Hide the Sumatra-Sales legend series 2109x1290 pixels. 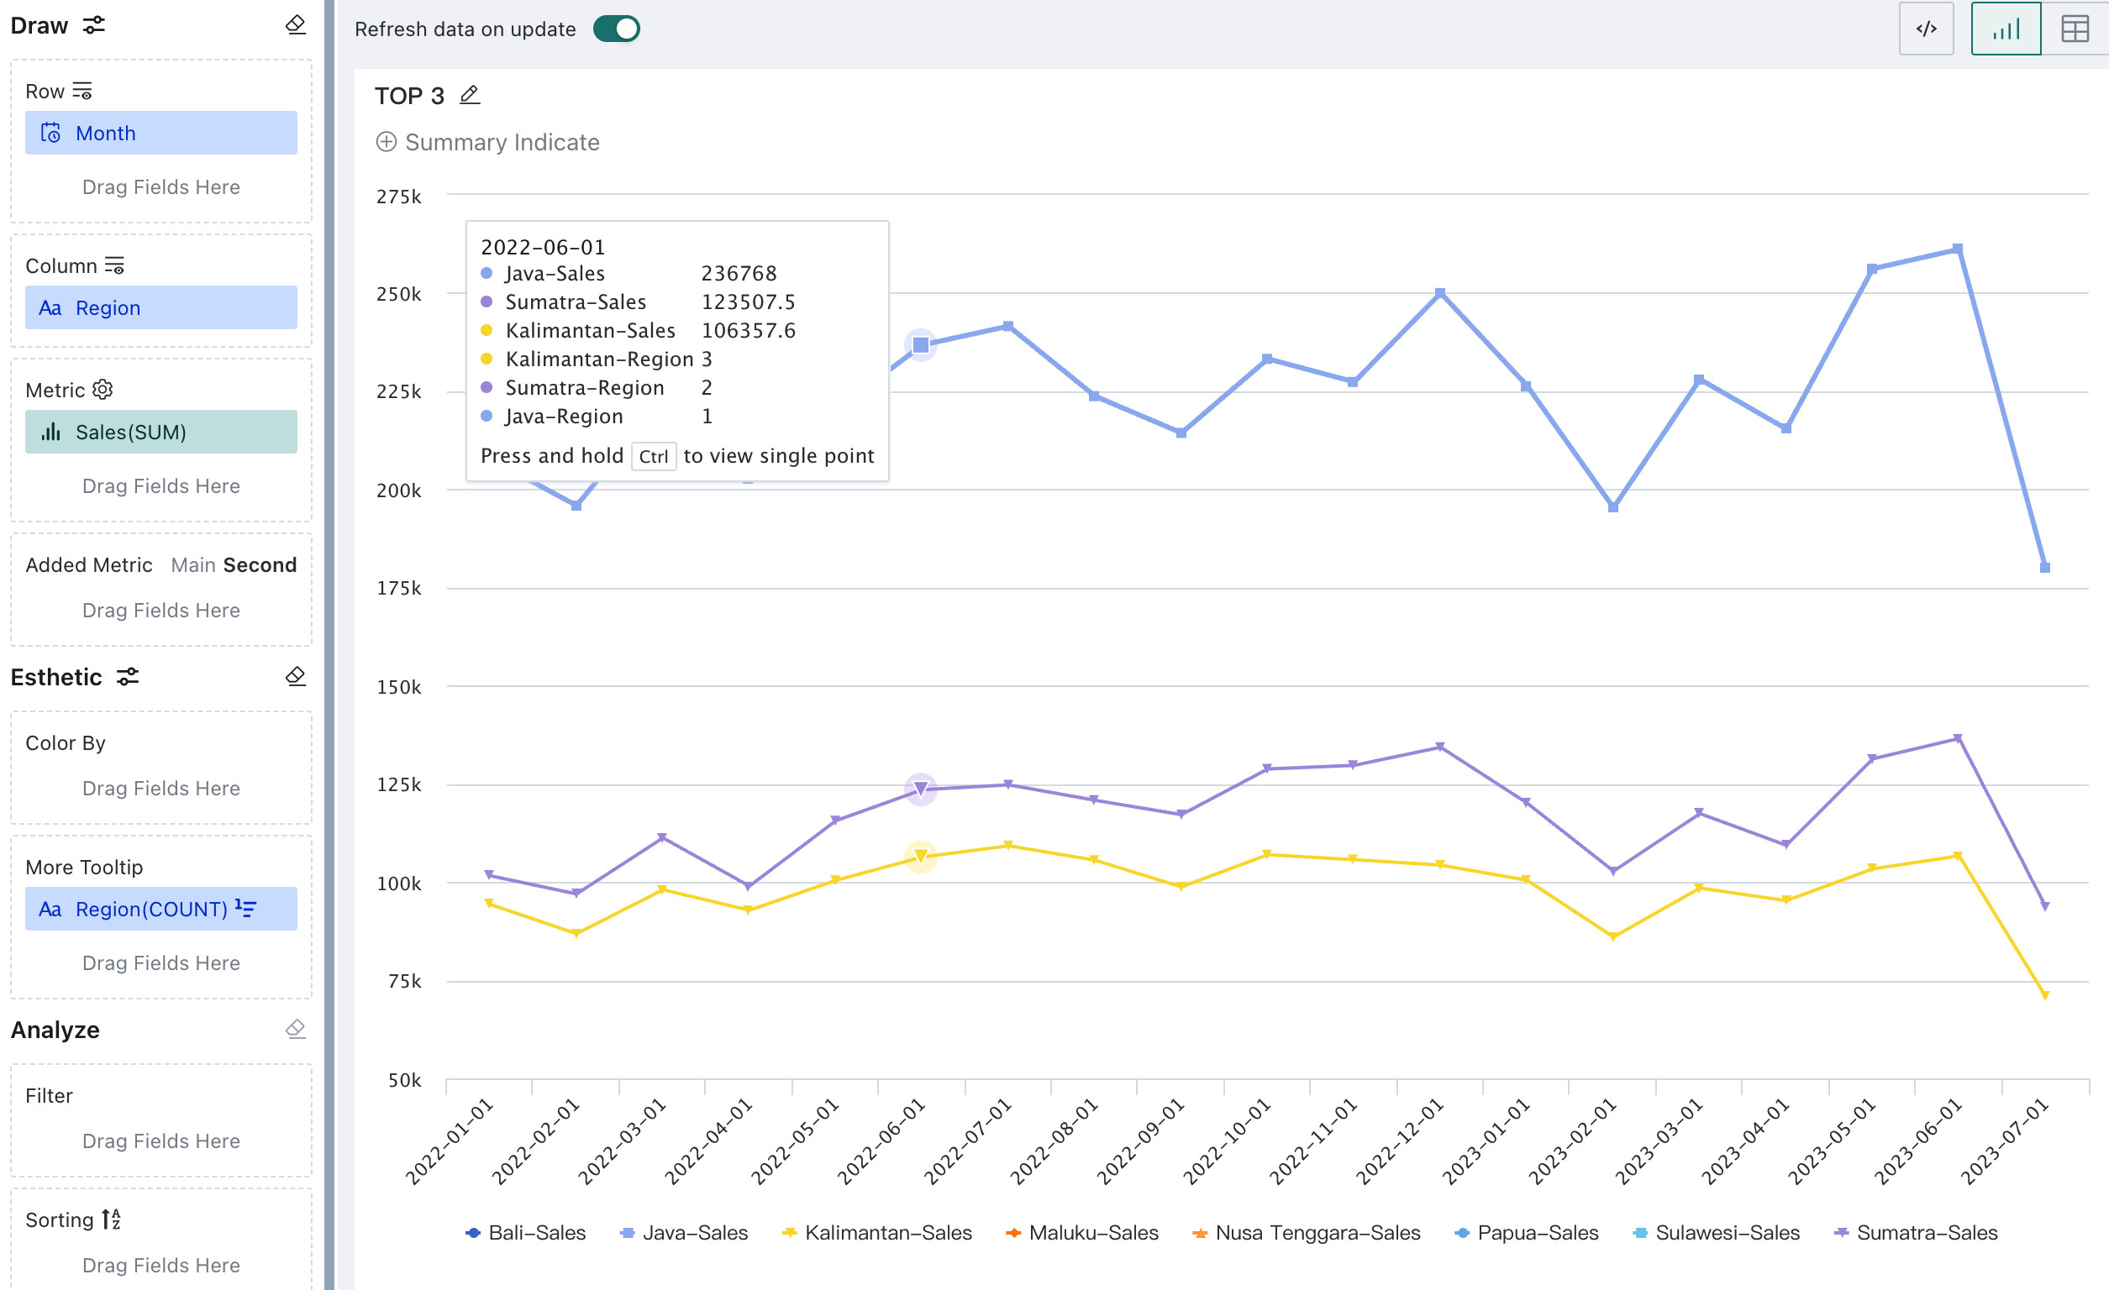1916,1233
